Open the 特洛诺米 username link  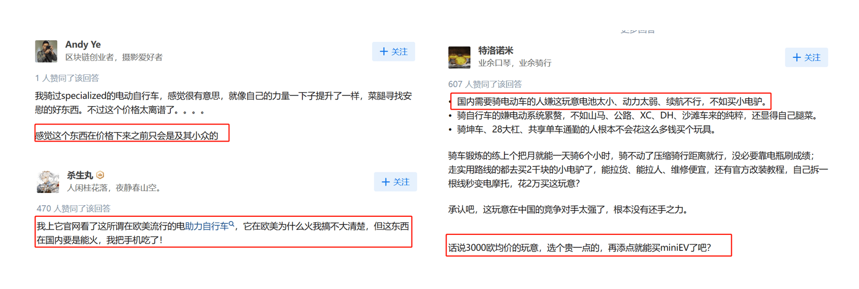495,50
